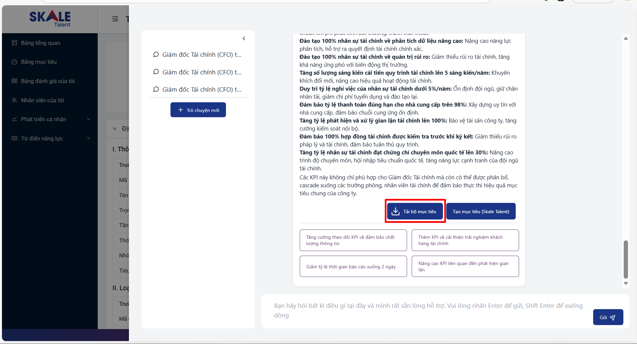
Task: Click the Bảng đánh giá của tôi table icon
Action: pos(14,81)
